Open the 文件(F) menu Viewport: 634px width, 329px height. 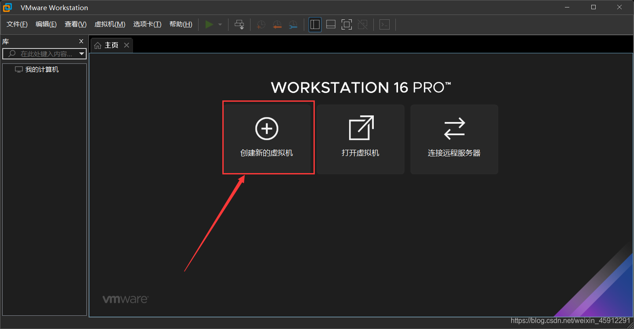[17, 24]
